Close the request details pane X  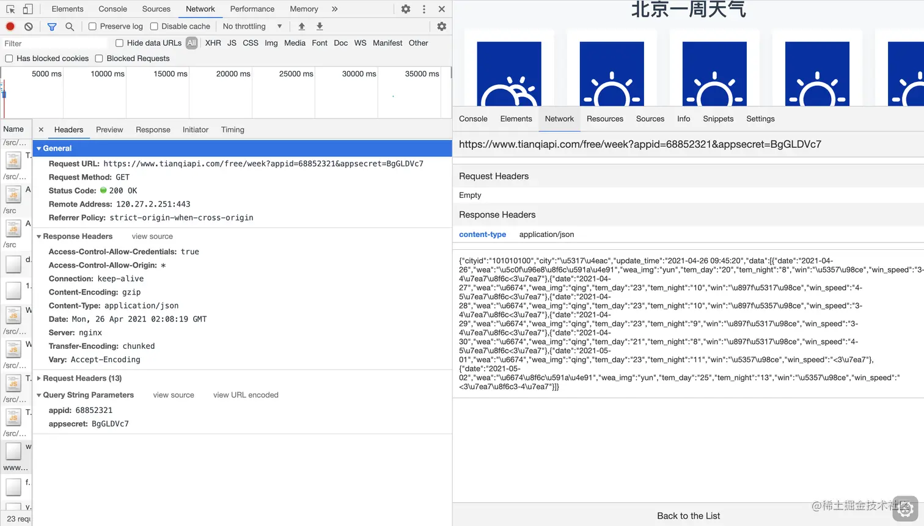(41, 130)
